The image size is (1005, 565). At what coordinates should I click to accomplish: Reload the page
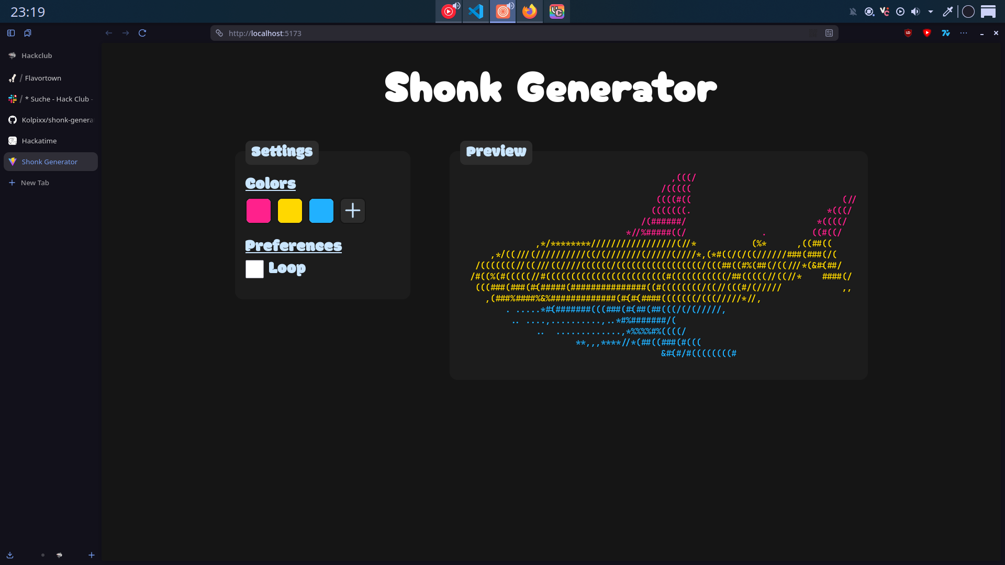(x=142, y=33)
